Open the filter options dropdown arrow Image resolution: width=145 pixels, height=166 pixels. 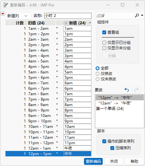tap(142, 15)
